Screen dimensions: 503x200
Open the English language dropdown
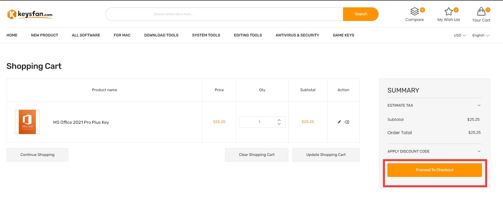[481, 35]
